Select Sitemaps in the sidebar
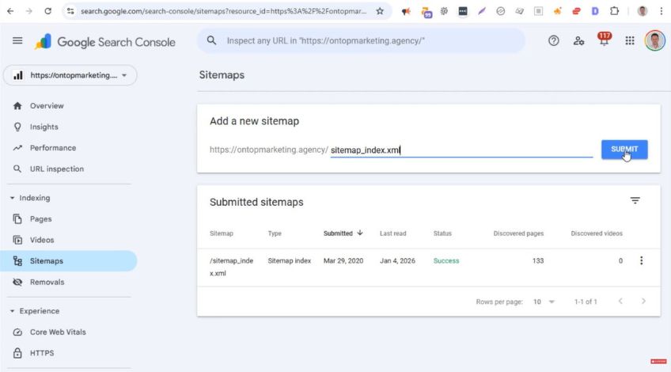The height and width of the screenshot is (372, 671). tap(69, 260)
